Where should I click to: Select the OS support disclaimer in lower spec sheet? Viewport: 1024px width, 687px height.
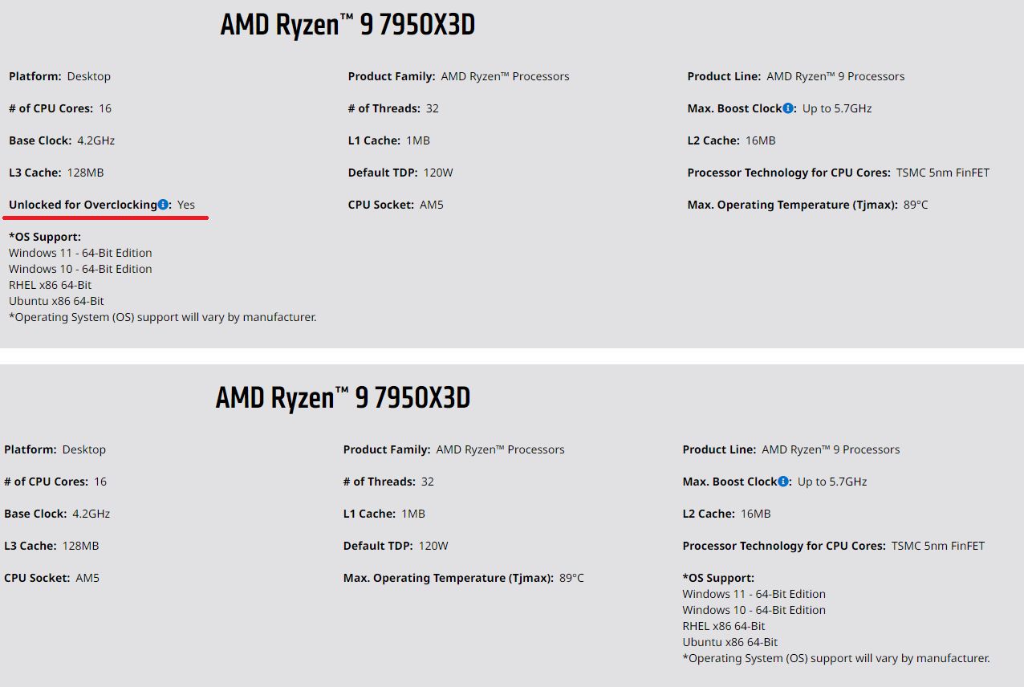836,658
